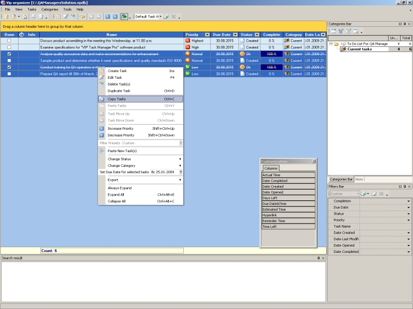Image resolution: width=413 pixels, height=309 pixels.
Task: Click the save icon in the main toolbar
Action: click(25, 16)
